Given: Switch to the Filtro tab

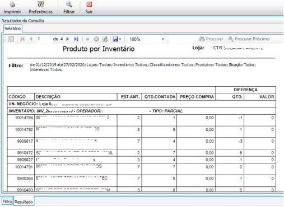Looking at the screenshot, I should coord(7,201).
